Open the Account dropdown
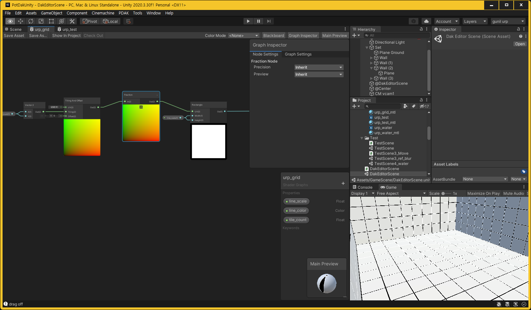Viewport: 531px width, 310px height. click(x=447, y=21)
